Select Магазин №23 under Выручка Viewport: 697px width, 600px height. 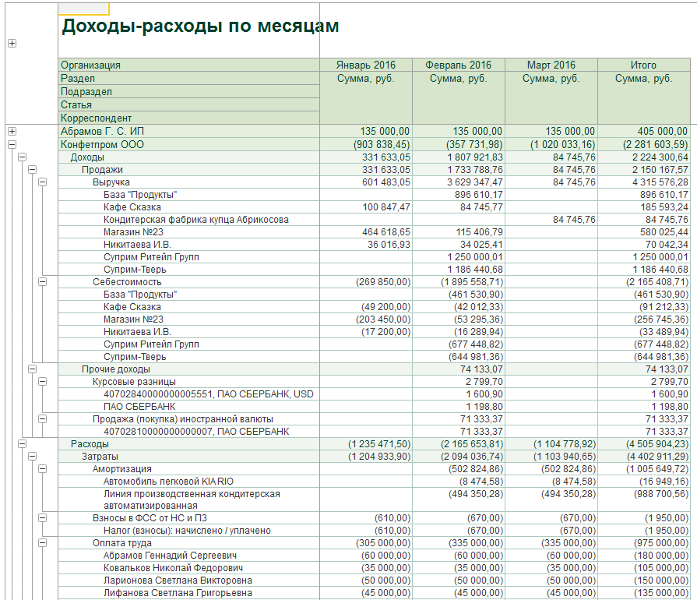133,231
